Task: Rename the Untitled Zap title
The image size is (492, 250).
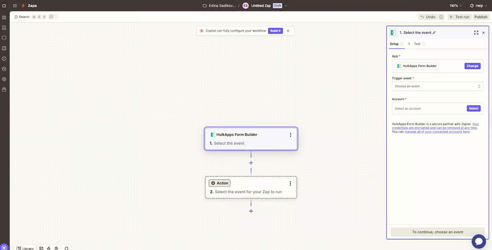Action: (x=261, y=6)
